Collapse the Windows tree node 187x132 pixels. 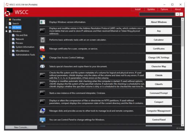[x=7, y=31]
